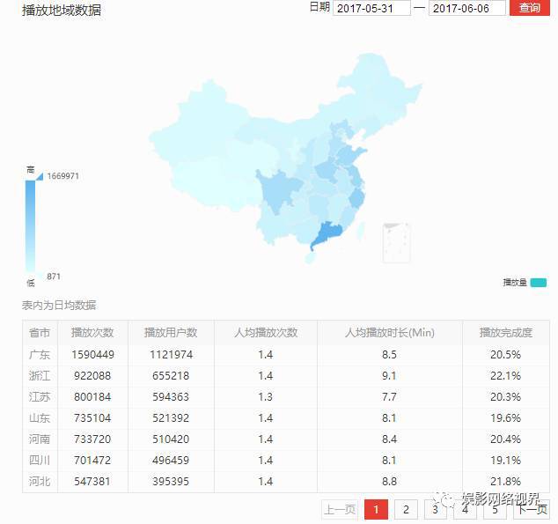Open the start date field 2017-05-31
Screen dimensions: 558x524
tap(371, 8)
